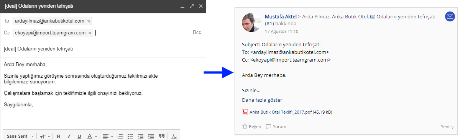Remove ardayilmaz@ankabutikotel.com recipient chip
Screen dimensions: 460x140
coord(89,21)
